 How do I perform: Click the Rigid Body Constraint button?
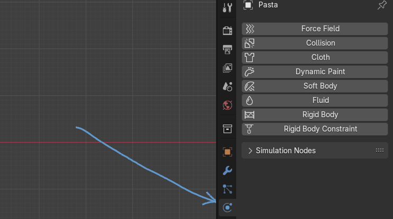point(315,129)
